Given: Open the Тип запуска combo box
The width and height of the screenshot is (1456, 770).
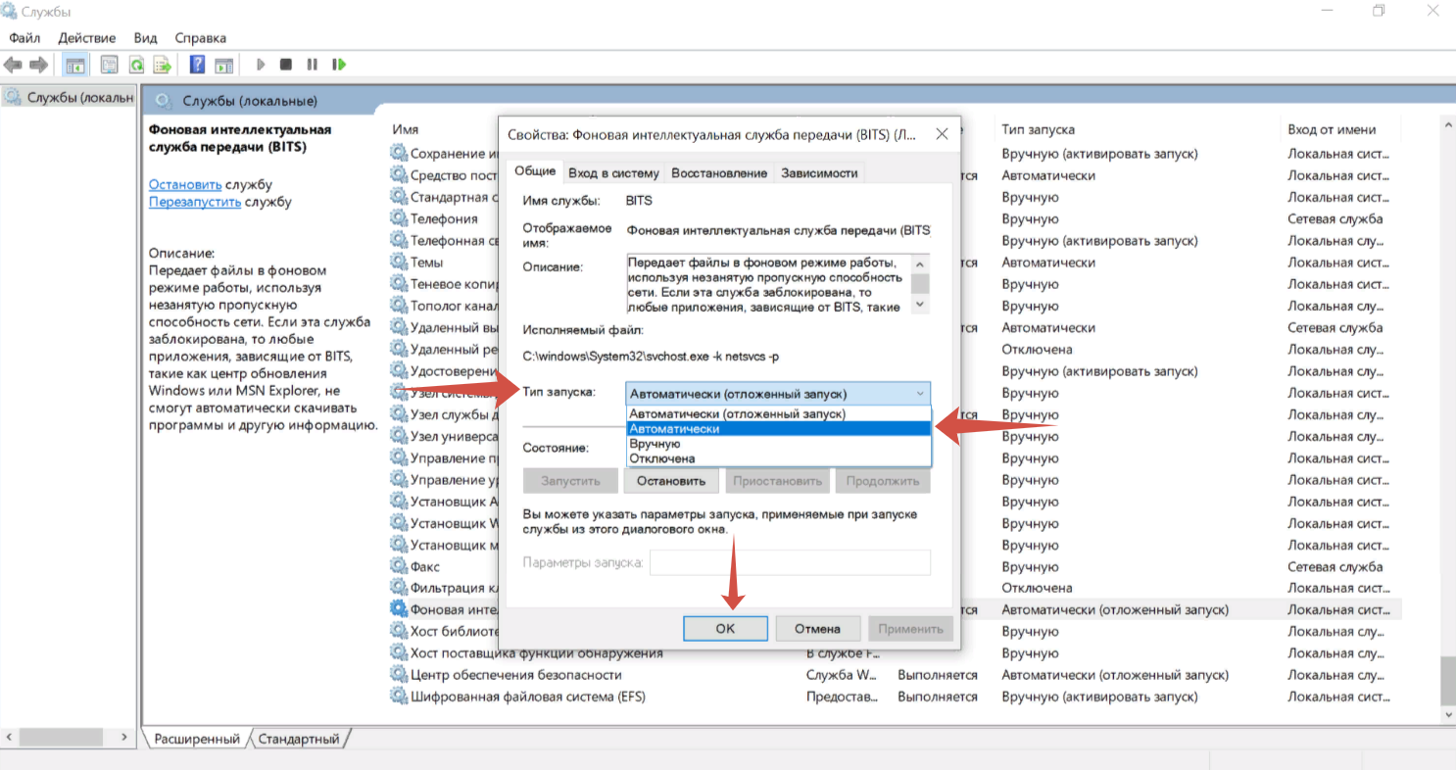Looking at the screenshot, I should click(x=777, y=394).
